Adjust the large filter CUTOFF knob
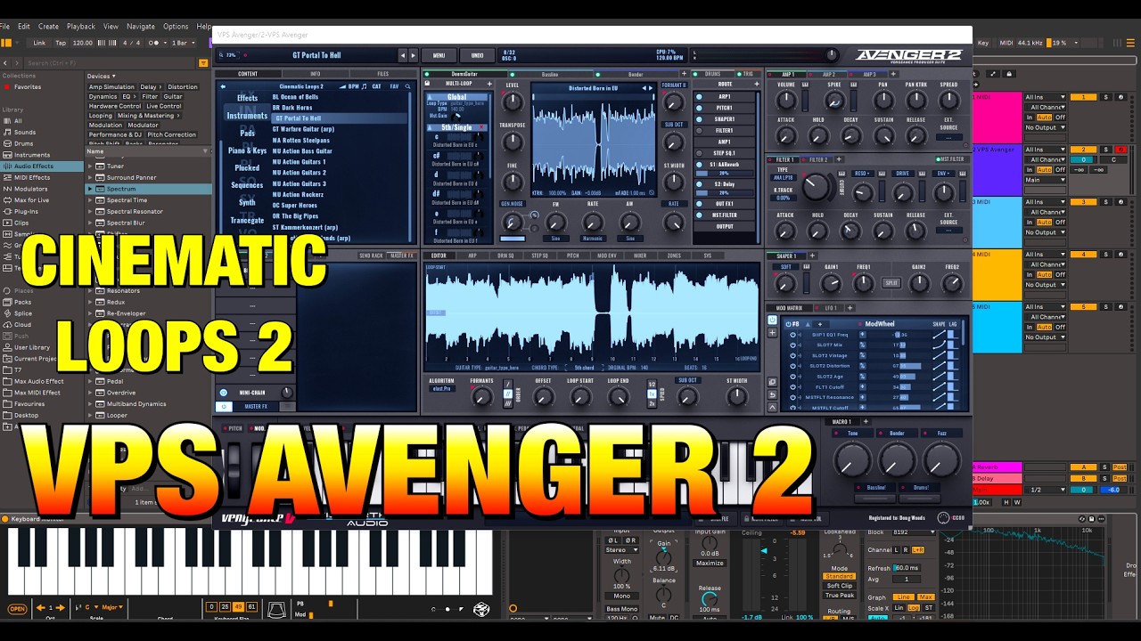 tap(816, 186)
